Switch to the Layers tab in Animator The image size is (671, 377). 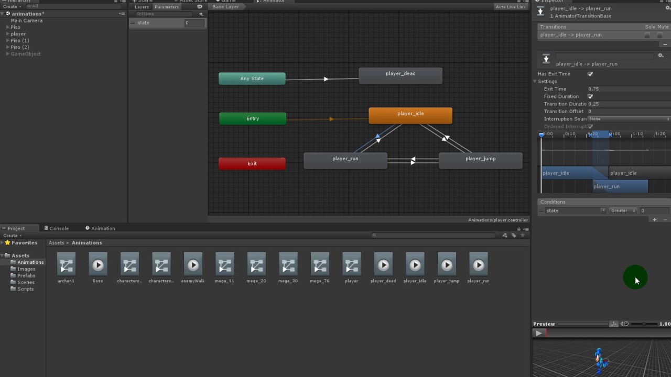142,7
